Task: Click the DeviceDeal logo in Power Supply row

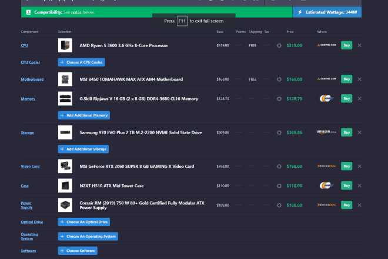Action: point(327,205)
